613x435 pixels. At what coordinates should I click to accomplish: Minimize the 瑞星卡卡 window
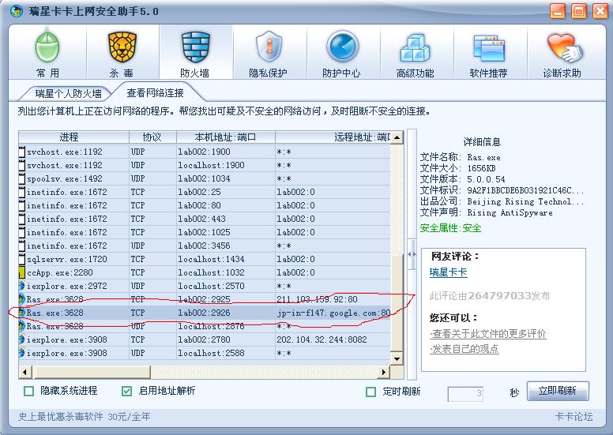558,11
